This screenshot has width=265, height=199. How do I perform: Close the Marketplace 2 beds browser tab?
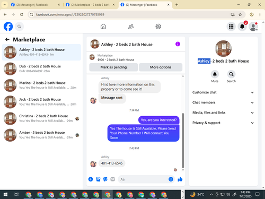[x=113, y=5]
